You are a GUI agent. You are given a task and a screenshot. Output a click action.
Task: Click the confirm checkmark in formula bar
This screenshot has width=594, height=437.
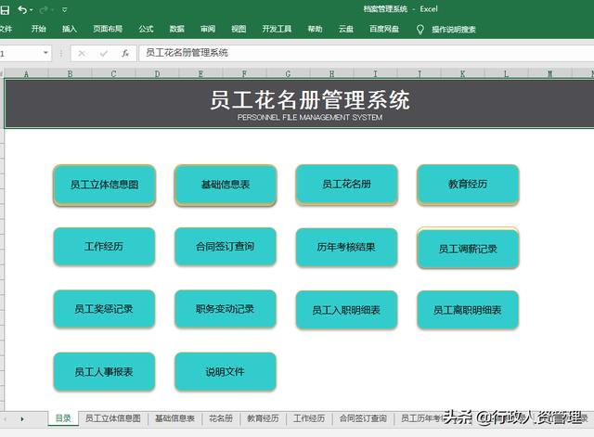103,54
